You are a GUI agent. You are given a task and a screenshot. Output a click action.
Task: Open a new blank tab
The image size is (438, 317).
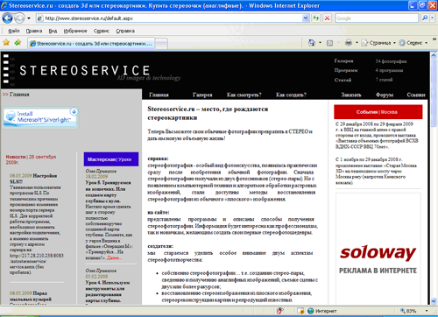coord(161,44)
